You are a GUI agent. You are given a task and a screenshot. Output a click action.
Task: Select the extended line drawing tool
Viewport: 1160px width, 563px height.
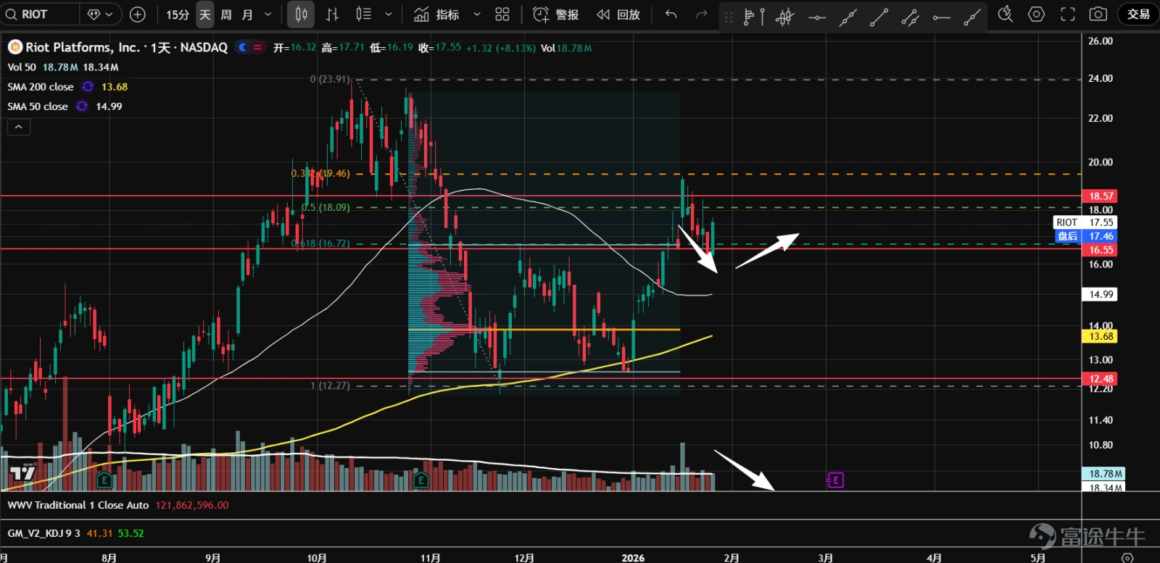tap(848, 16)
